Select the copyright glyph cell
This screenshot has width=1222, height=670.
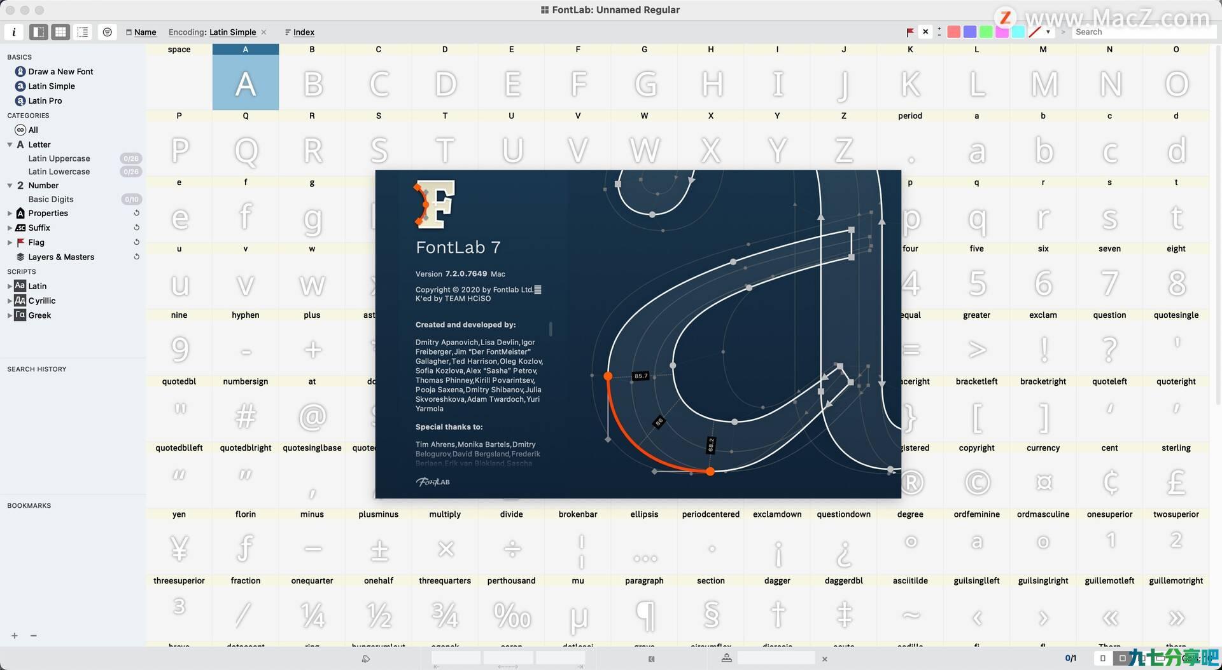pos(977,475)
